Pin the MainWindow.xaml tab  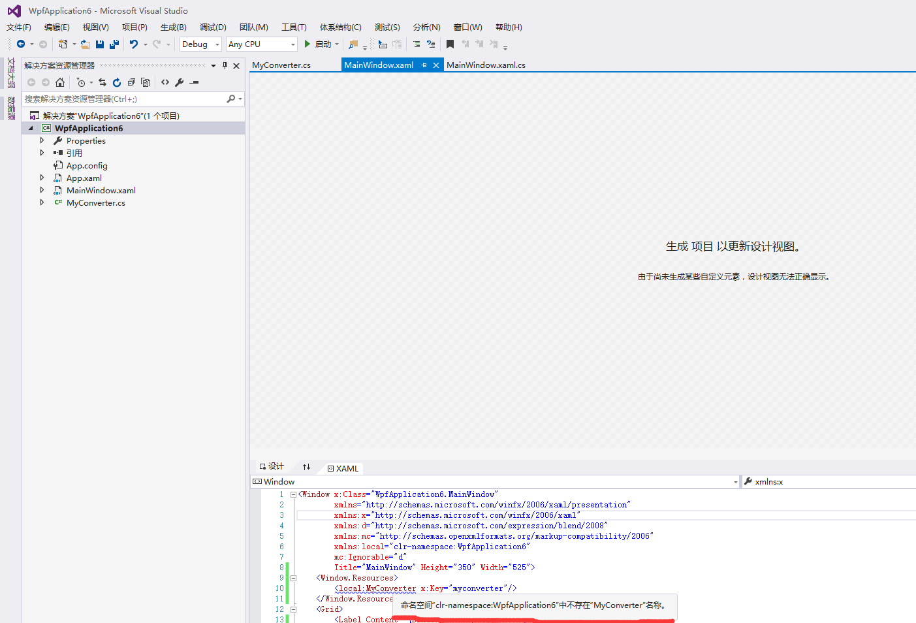tap(424, 65)
